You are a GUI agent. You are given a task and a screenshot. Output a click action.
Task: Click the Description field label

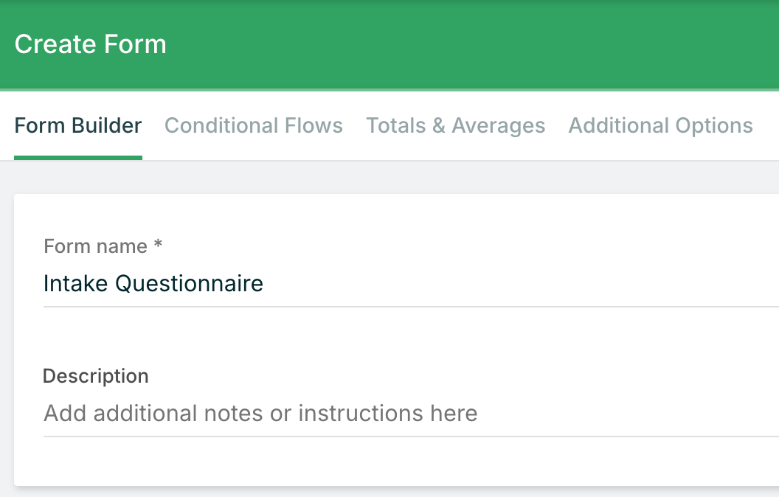(95, 376)
